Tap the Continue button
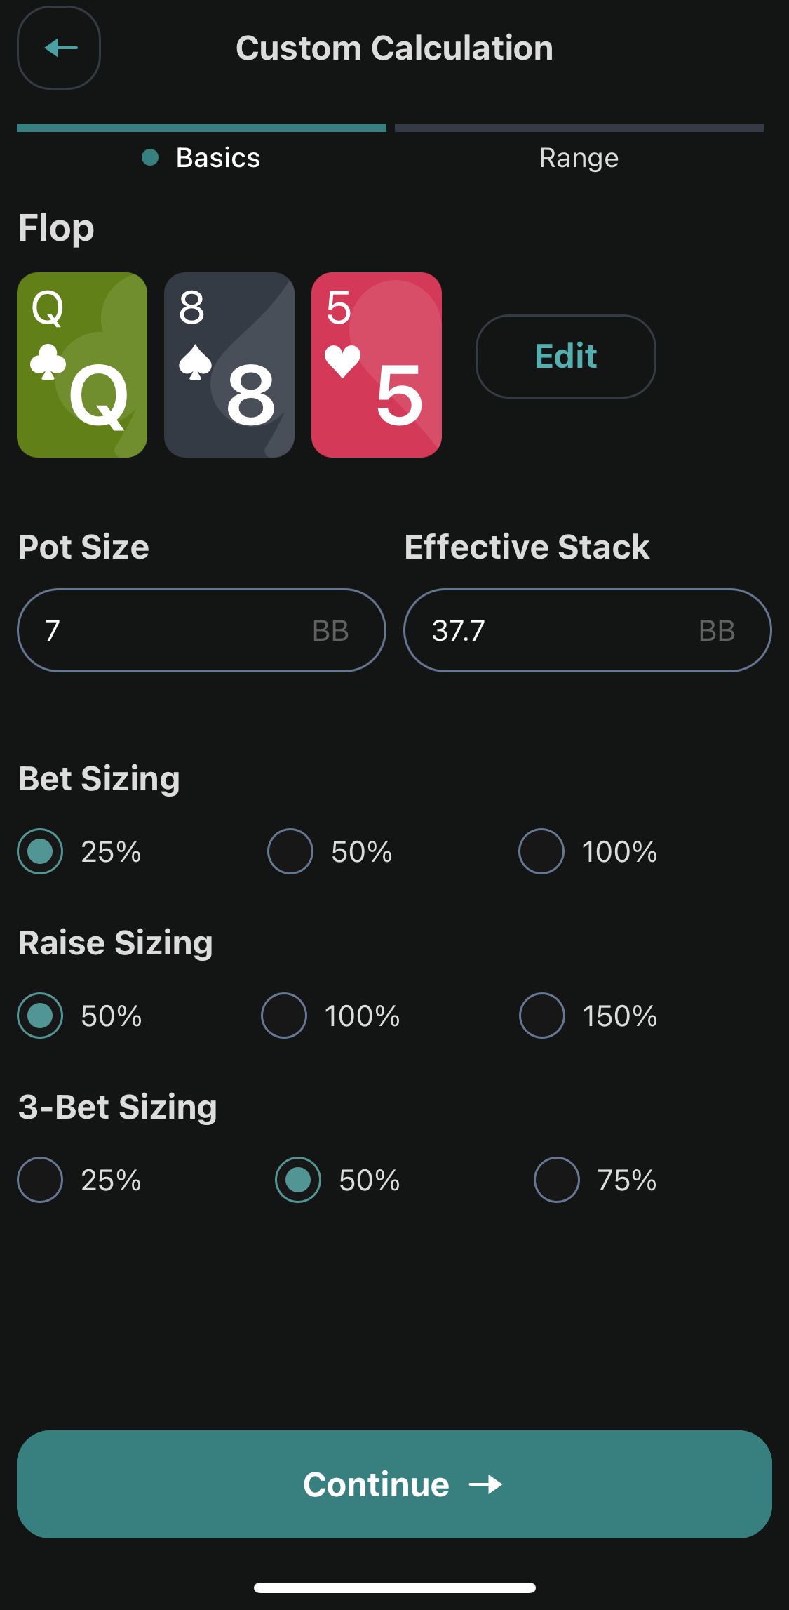Screen dimensions: 789x1610 pyautogui.click(x=394, y=1484)
